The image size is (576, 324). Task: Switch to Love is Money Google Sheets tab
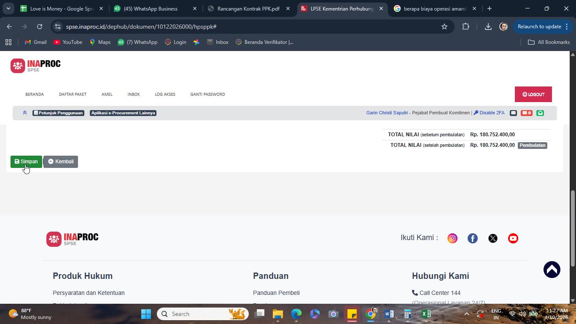[62, 8]
